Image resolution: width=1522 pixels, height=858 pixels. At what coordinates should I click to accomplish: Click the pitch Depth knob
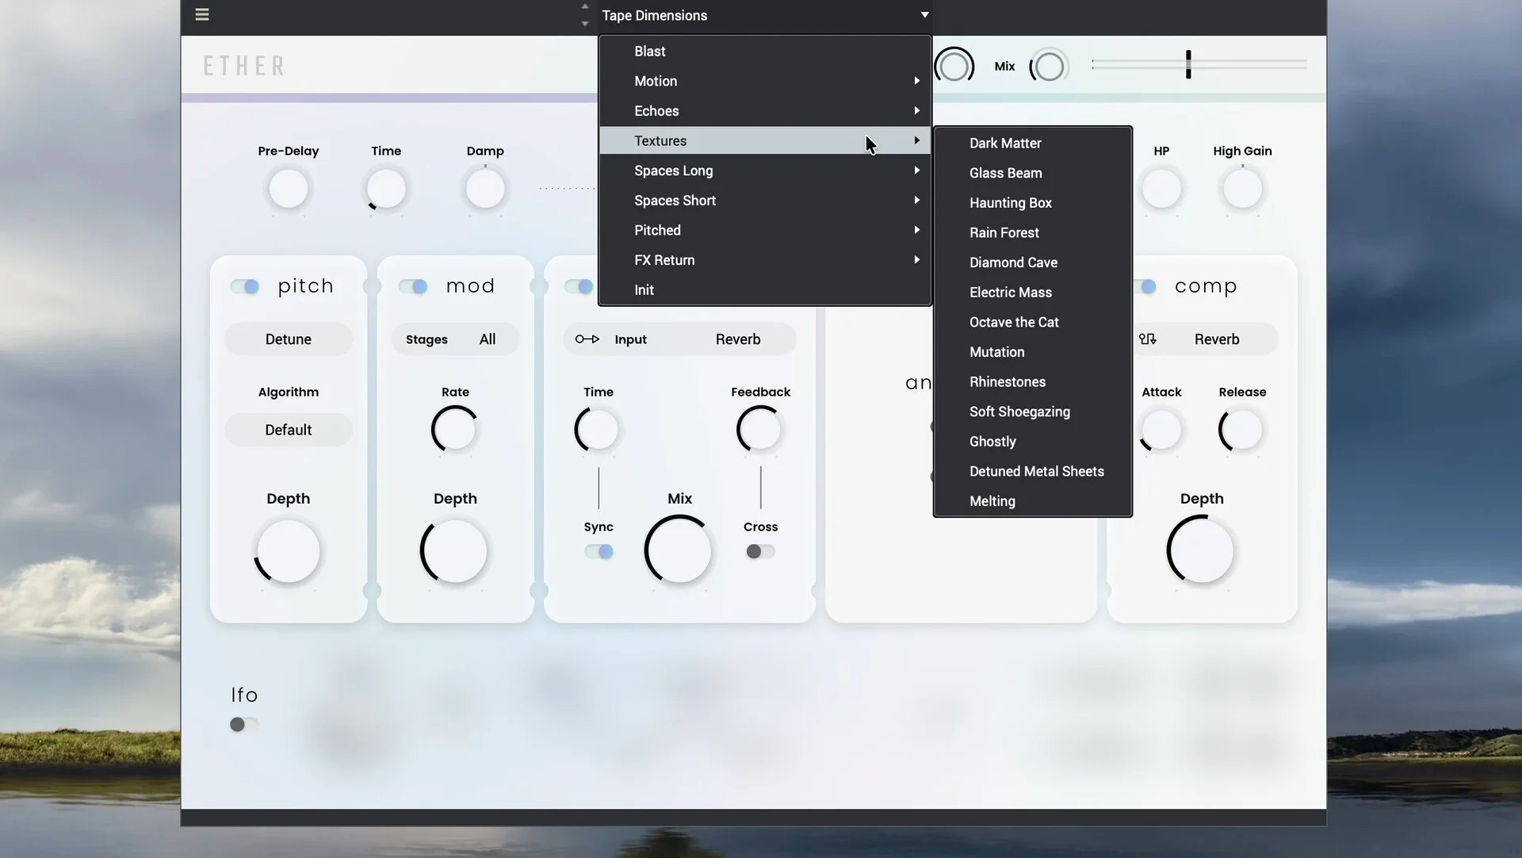pos(288,551)
